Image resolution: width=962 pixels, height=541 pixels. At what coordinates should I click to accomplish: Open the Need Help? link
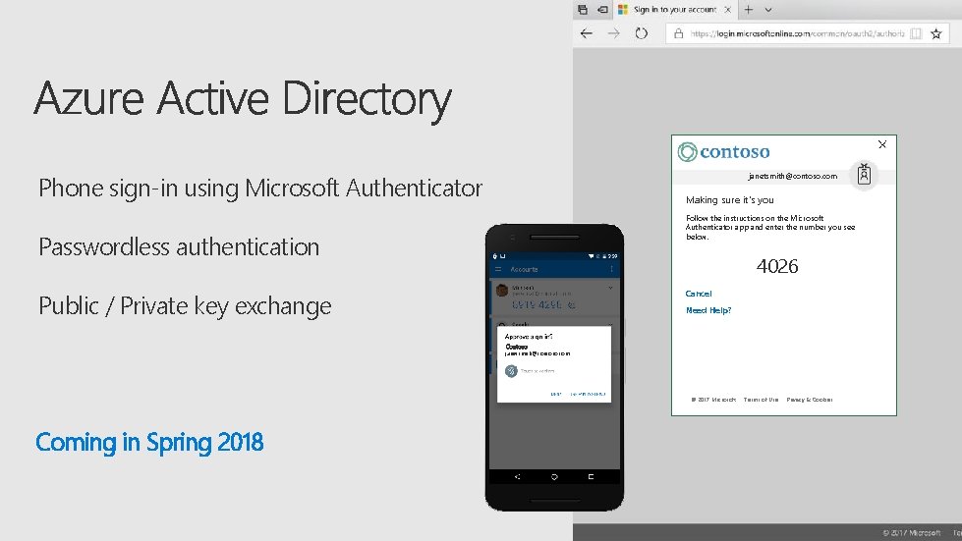[708, 310]
